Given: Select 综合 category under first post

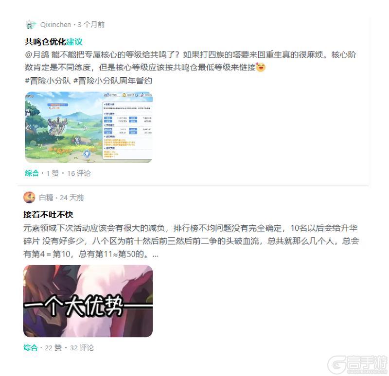Looking at the screenshot, I should pyautogui.click(x=32, y=173).
